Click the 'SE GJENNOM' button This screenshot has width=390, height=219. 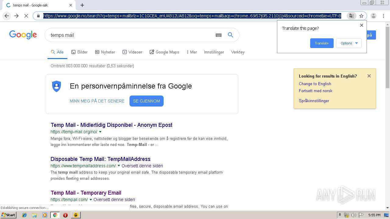point(147,101)
